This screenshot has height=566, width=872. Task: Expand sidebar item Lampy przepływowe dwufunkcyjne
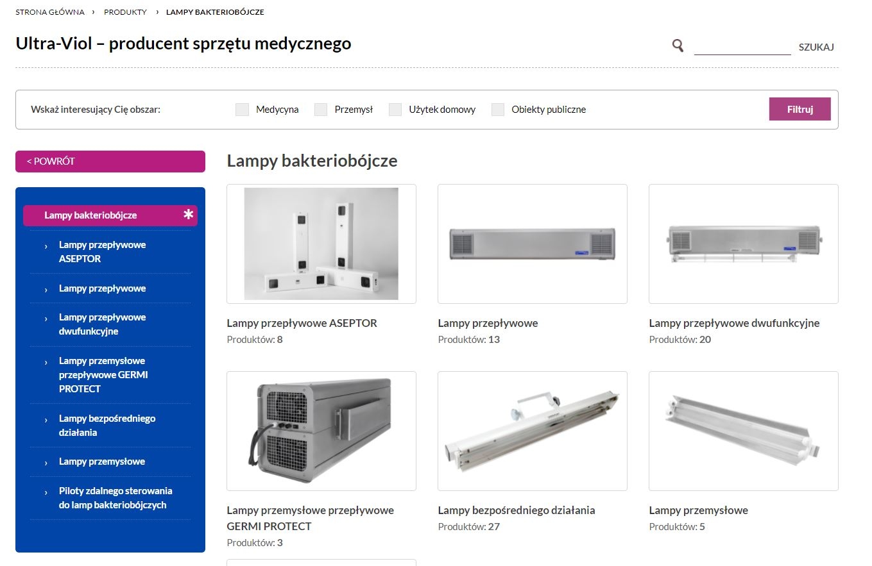102,324
